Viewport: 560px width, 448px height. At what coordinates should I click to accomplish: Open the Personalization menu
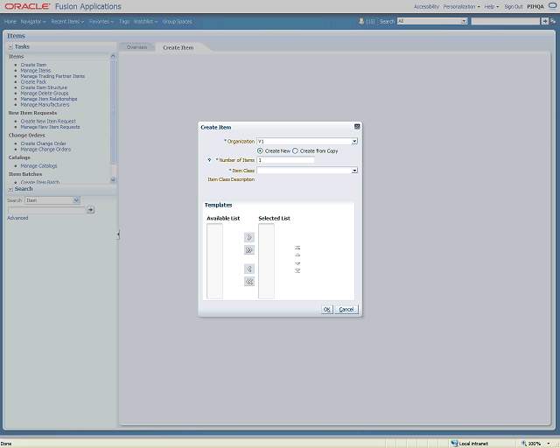461,7
